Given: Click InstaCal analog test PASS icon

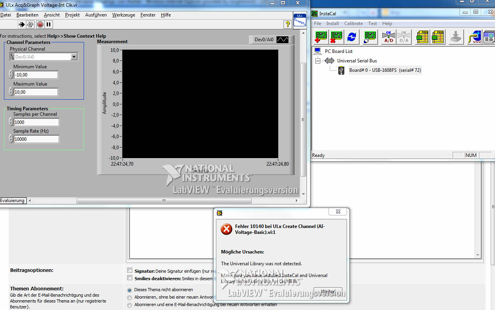Looking at the screenshot, I should [438, 37].
